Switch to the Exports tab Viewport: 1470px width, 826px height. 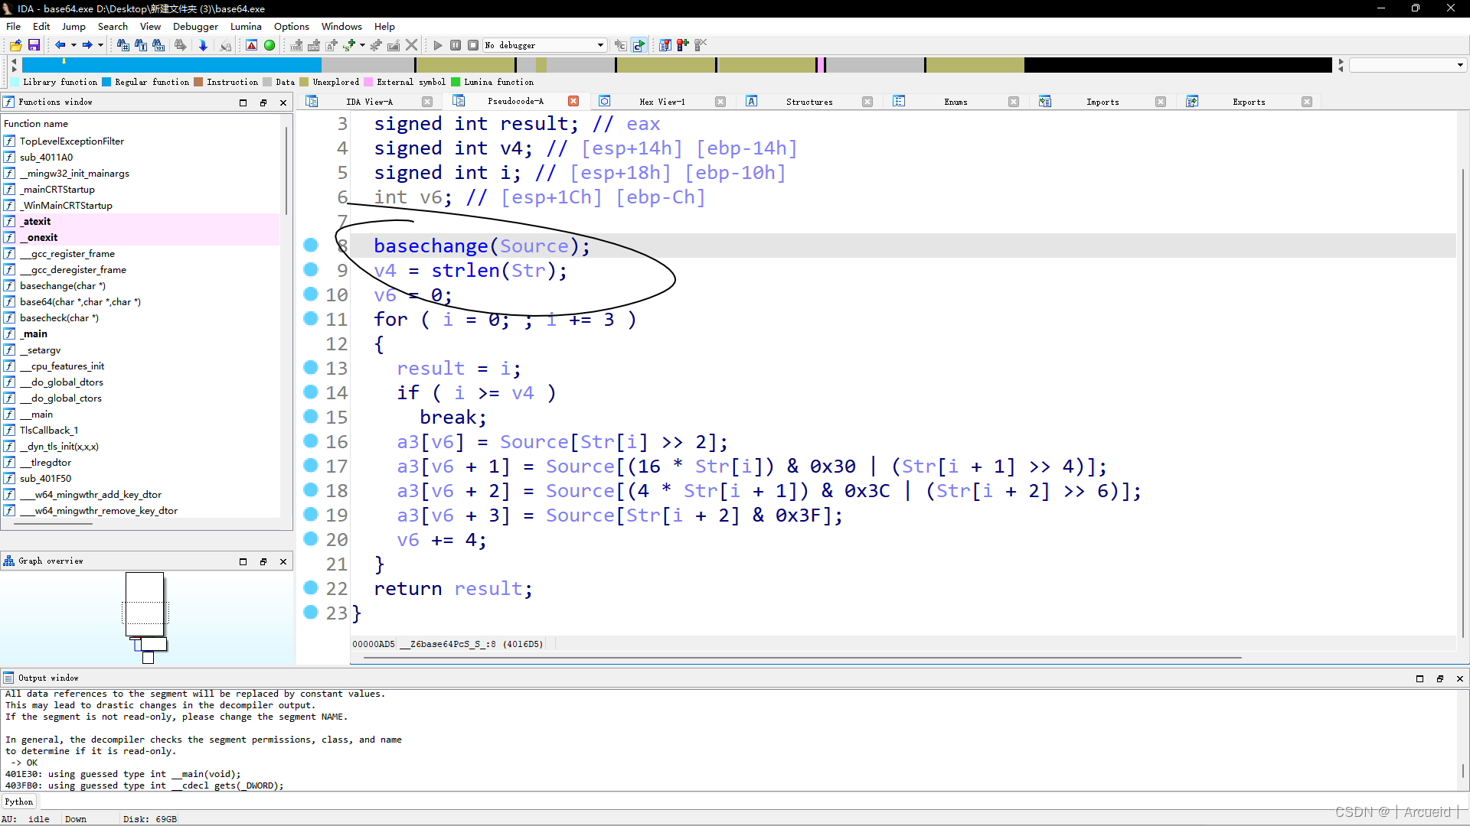[1249, 102]
